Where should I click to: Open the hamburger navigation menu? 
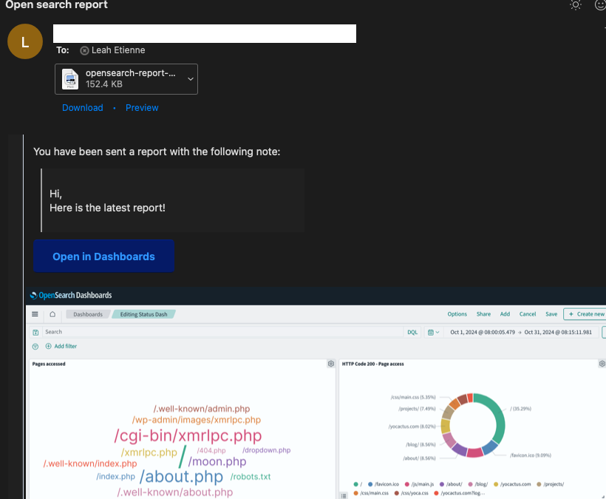point(35,314)
